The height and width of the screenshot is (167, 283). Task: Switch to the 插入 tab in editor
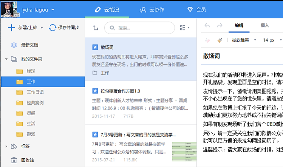(x=265, y=26)
